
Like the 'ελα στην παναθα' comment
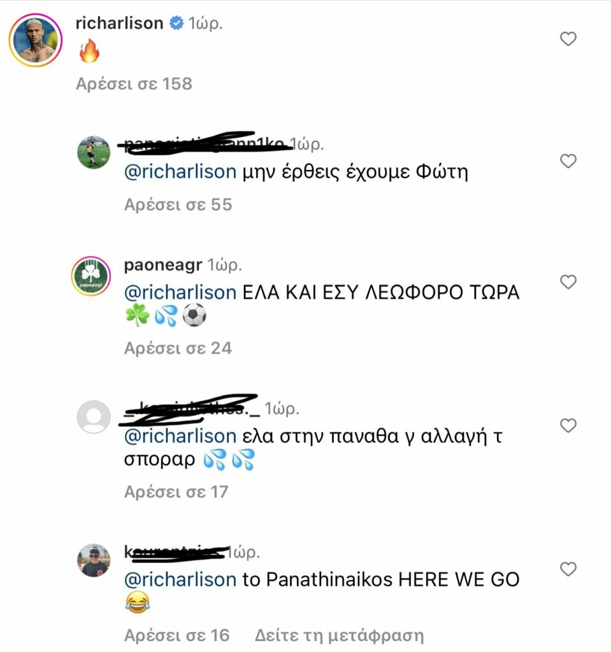[x=567, y=427]
